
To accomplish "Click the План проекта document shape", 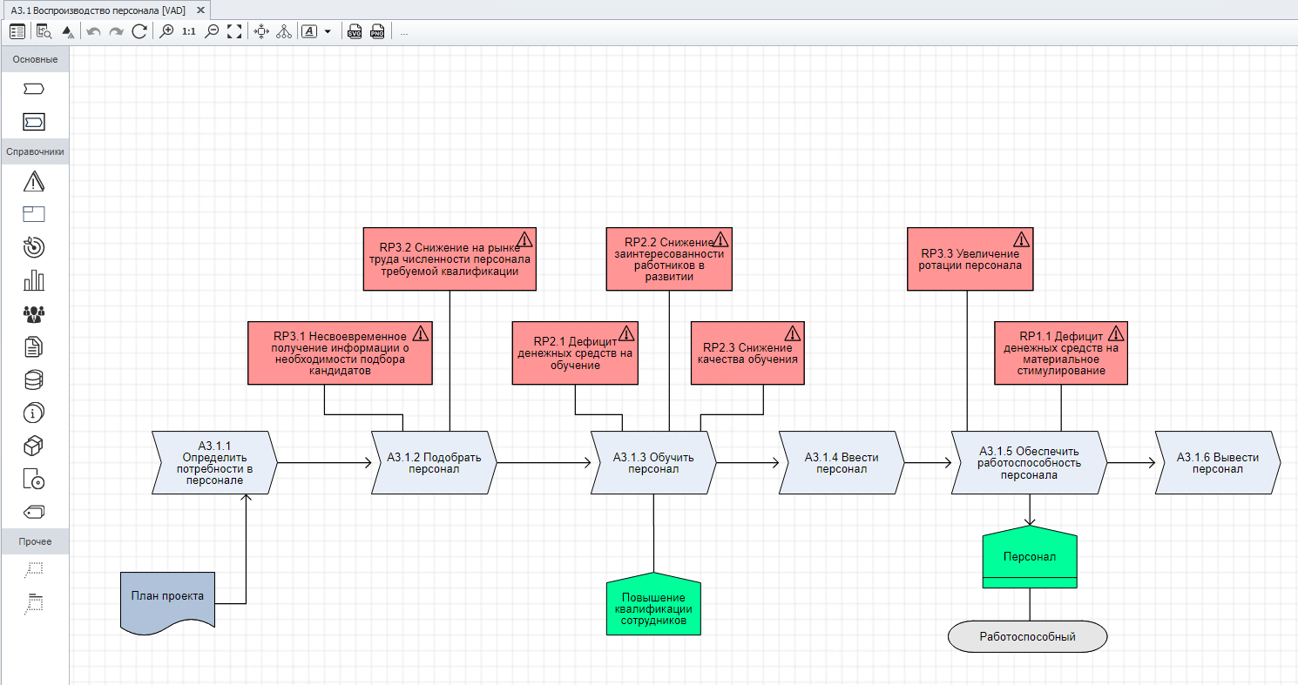I will click(x=167, y=597).
